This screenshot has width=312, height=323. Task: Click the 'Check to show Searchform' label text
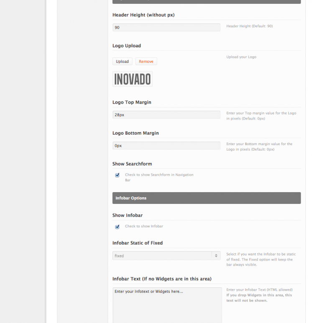tap(159, 177)
